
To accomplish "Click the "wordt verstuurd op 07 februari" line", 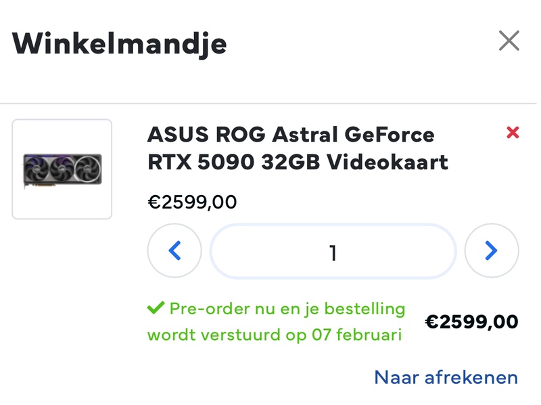I will pos(275,335).
